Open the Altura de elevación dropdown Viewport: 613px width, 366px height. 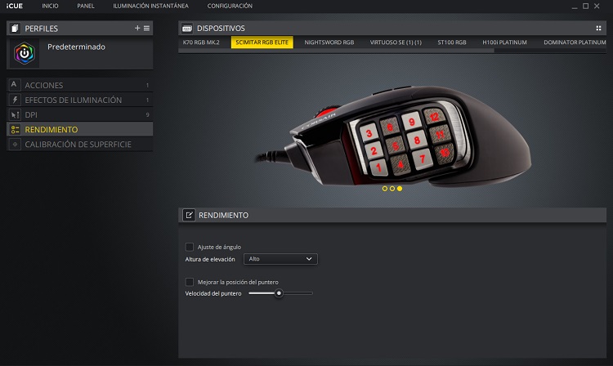pyautogui.click(x=281, y=259)
